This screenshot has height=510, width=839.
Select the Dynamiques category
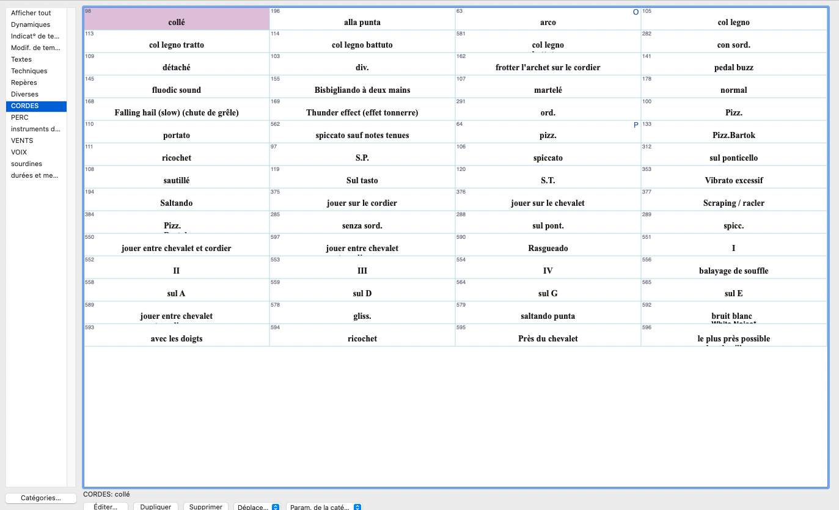tap(31, 24)
